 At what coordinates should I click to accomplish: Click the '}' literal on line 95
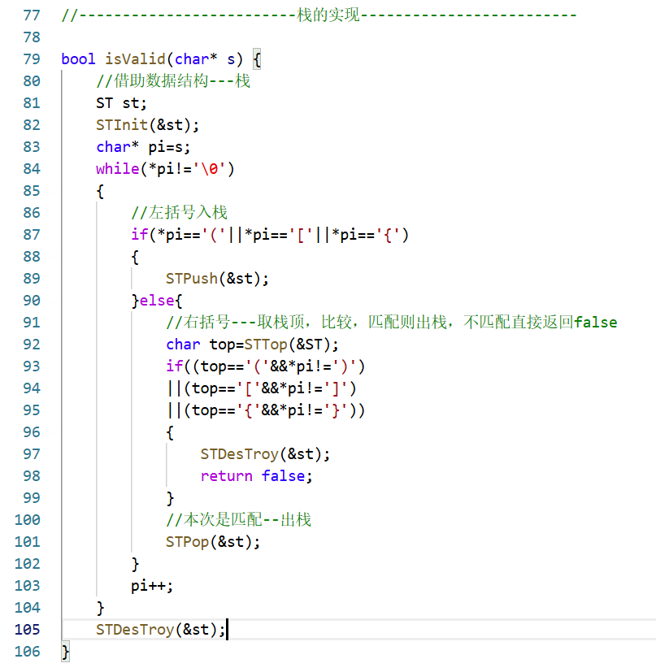point(337,410)
